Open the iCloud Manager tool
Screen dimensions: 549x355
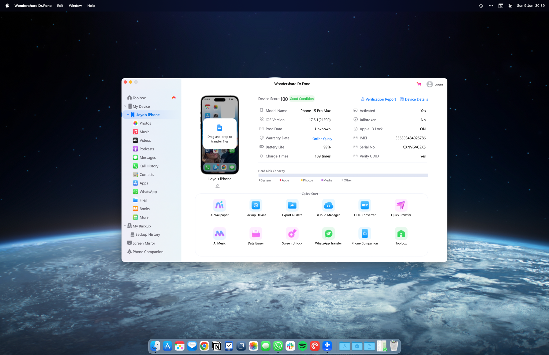coord(328,208)
